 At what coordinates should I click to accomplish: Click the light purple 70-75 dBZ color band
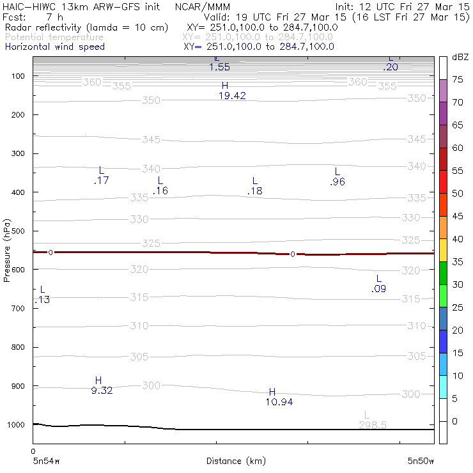pos(443,91)
